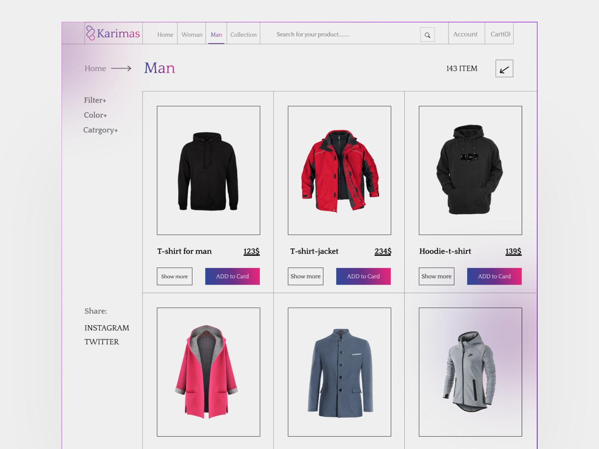Image resolution: width=599 pixels, height=449 pixels.
Task: Open the Collection menu item
Action: point(243,34)
